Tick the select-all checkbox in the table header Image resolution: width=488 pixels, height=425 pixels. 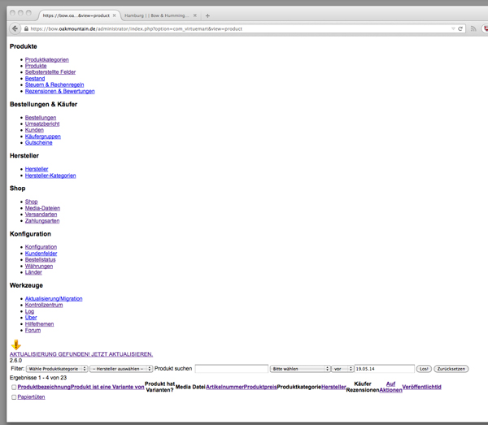click(x=13, y=387)
